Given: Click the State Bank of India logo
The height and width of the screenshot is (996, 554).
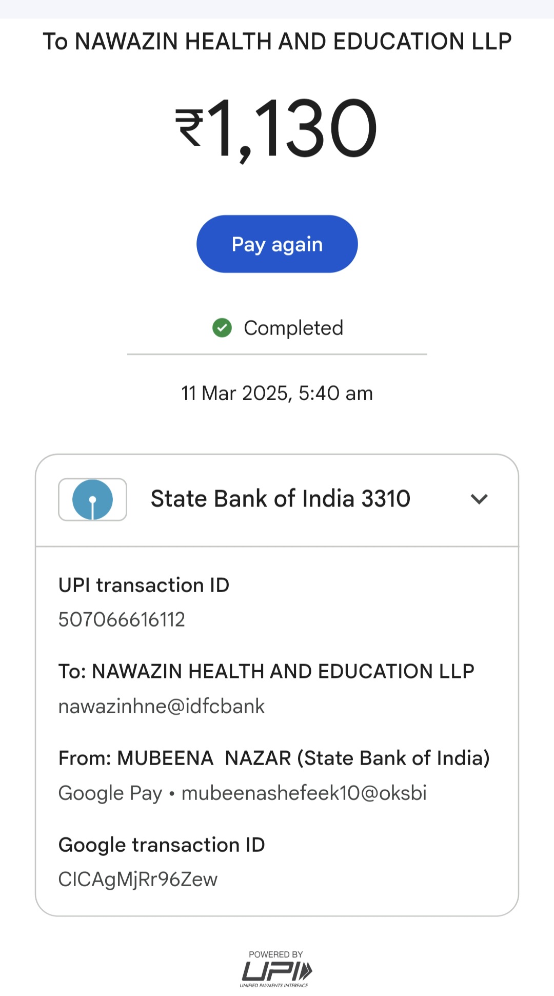Looking at the screenshot, I should (x=93, y=499).
